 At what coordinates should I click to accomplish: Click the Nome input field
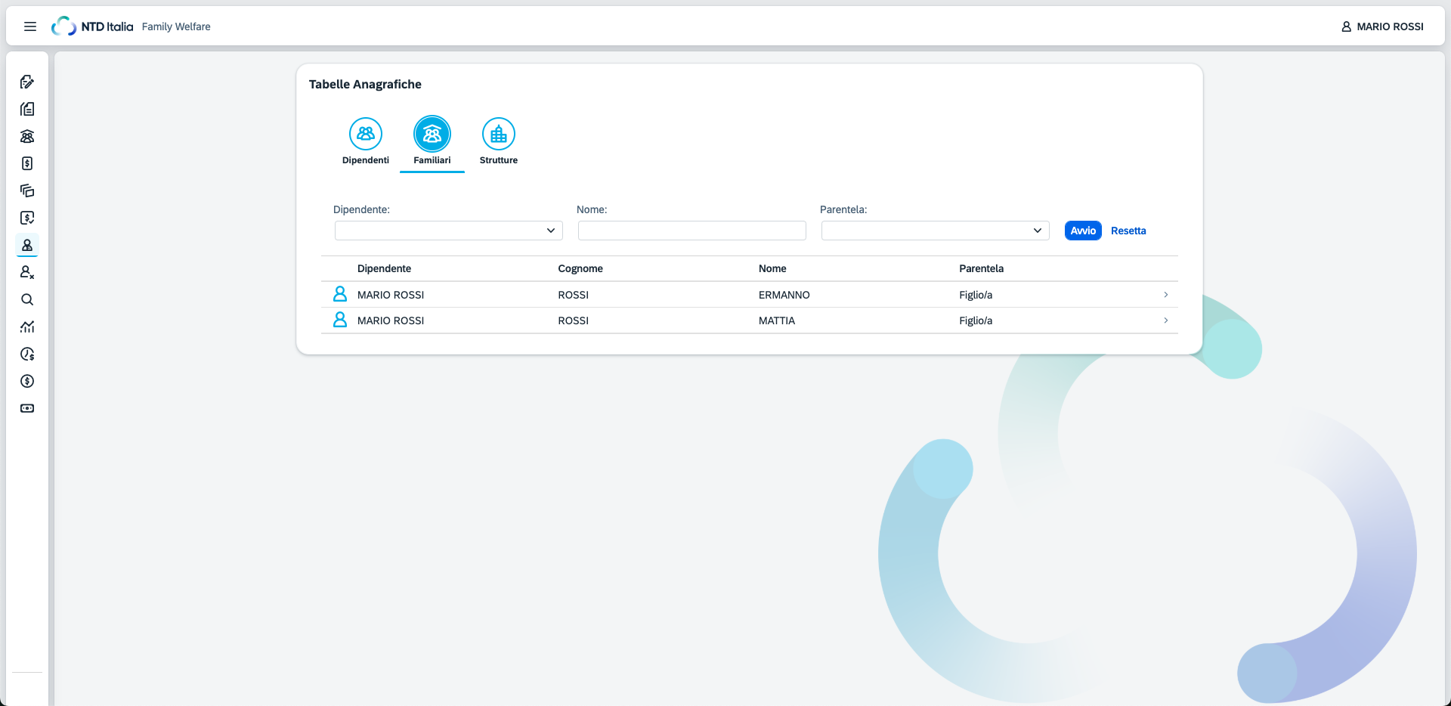coord(692,231)
